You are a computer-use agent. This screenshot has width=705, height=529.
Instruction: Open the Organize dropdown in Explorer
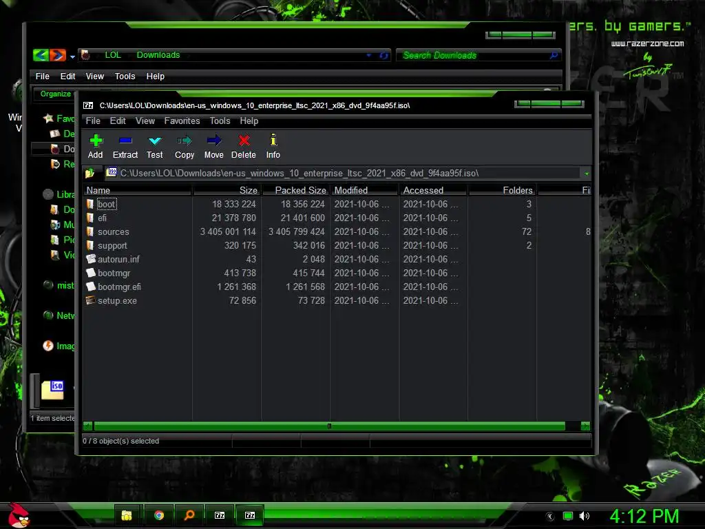coord(56,94)
